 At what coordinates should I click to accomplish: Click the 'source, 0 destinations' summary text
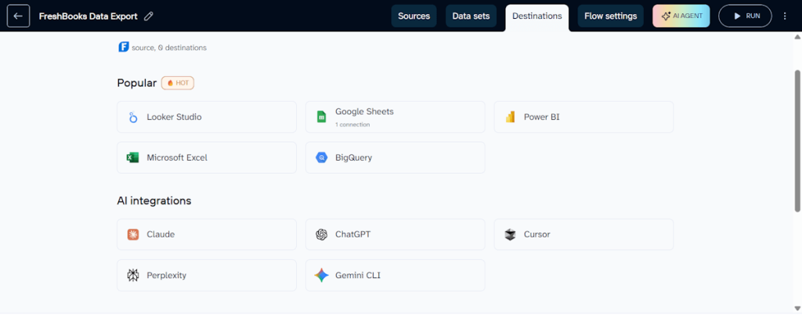tap(169, 48)
